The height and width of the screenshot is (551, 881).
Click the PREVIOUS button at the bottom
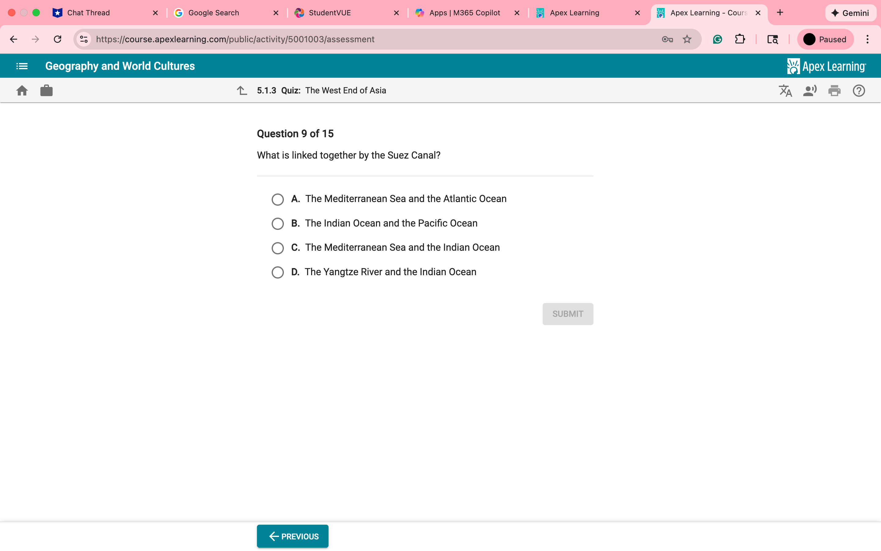[292, 536]
